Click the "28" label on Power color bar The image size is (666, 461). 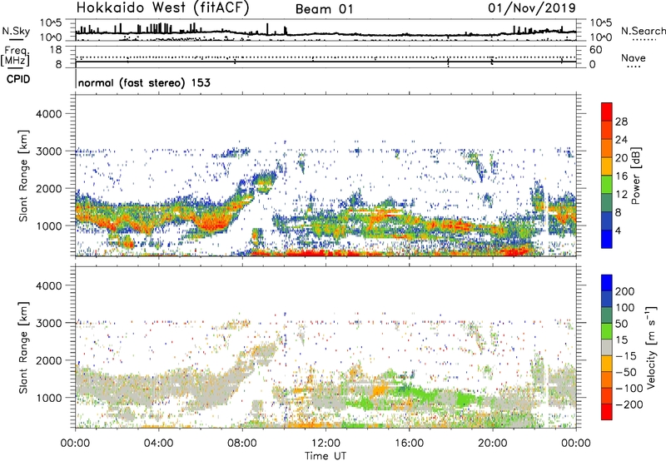621,121
